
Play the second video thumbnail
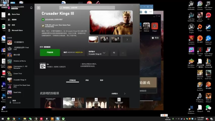pos(105,40)
